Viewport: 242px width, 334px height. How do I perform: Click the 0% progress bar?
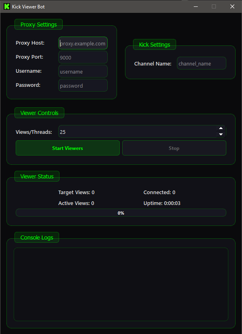tap(121, 213)
